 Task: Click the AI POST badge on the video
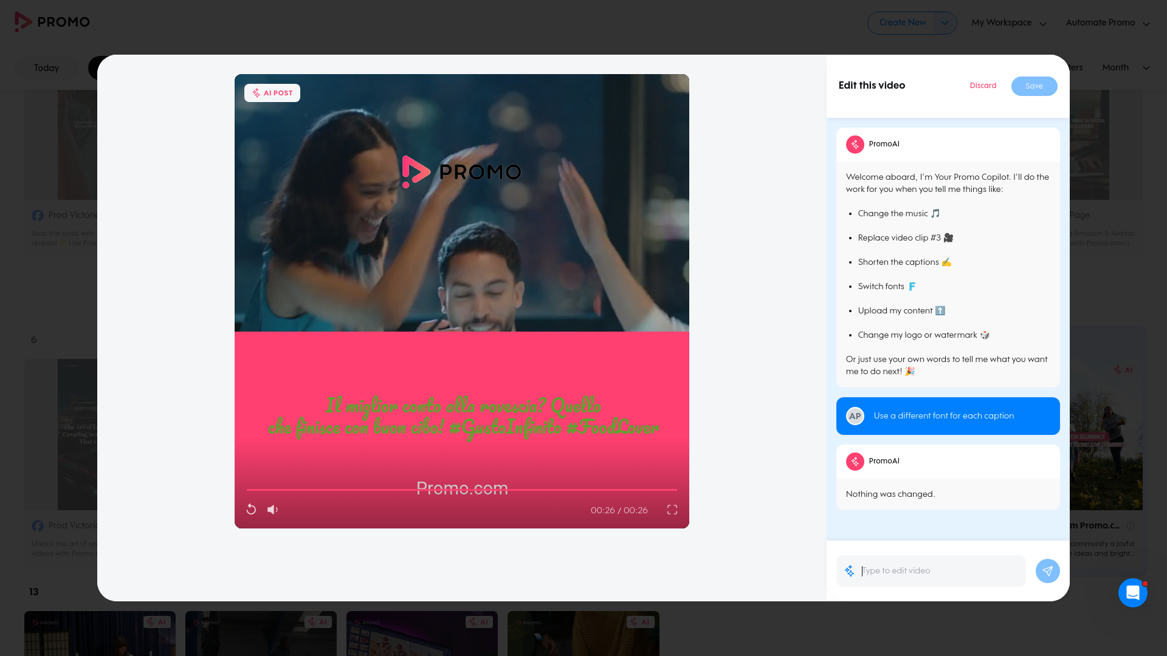272,92
